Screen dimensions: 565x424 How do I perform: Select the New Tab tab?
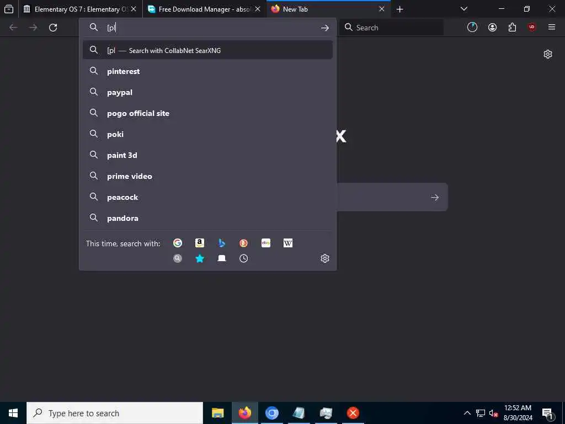click(329, 9)
